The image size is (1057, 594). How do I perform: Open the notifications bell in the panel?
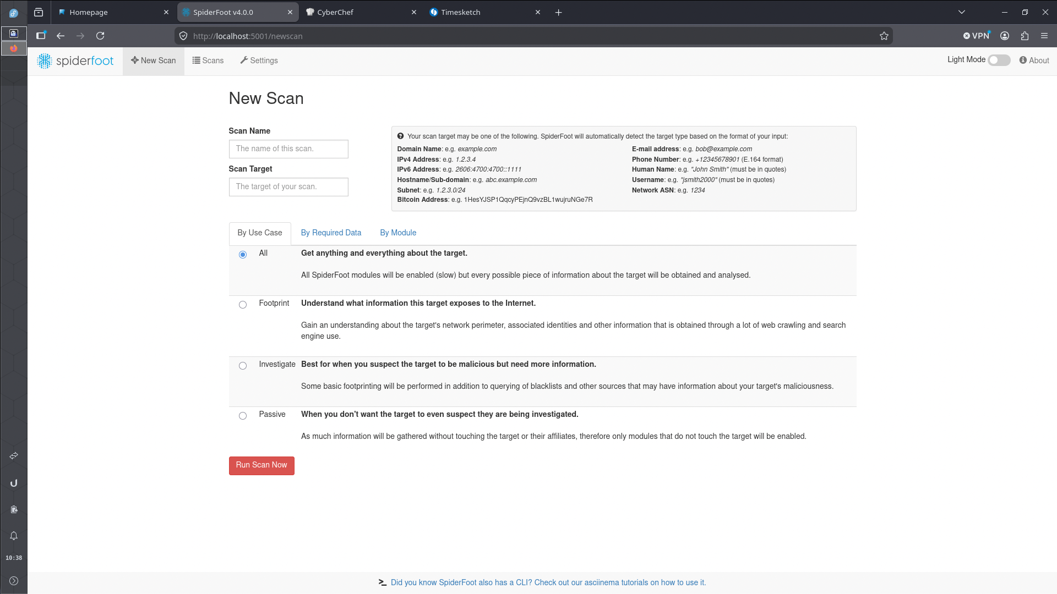(x=14, y=536)
